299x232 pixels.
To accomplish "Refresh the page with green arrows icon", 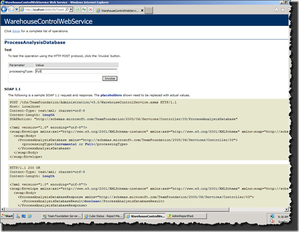I will tap(84, 9).
